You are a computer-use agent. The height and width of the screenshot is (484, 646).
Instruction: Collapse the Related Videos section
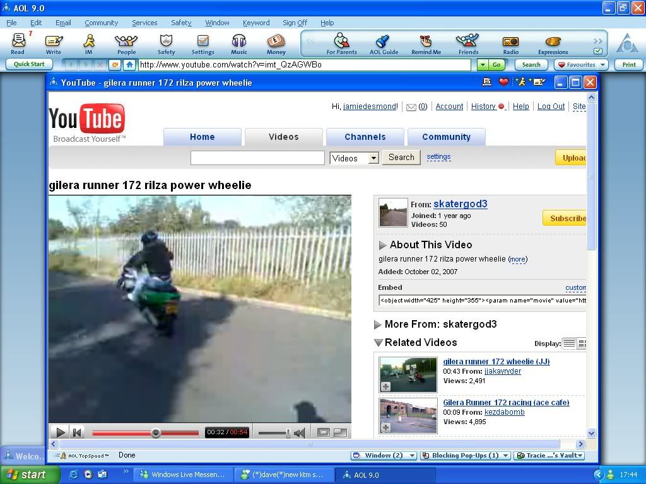pyautogui.click(x=379, y=342)
